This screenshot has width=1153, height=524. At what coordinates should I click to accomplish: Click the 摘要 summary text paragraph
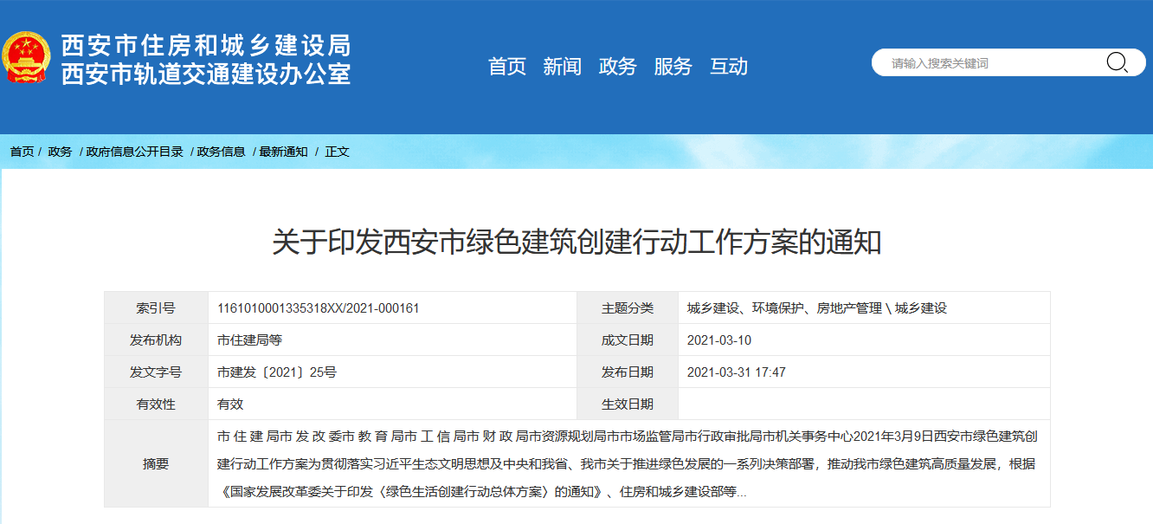pos(627,464)
